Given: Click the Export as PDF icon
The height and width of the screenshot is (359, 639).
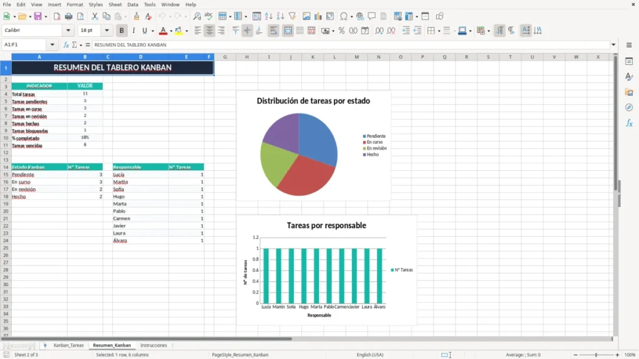Looking at the screenshot, I should pyautogui.click(x=57, y=16).
